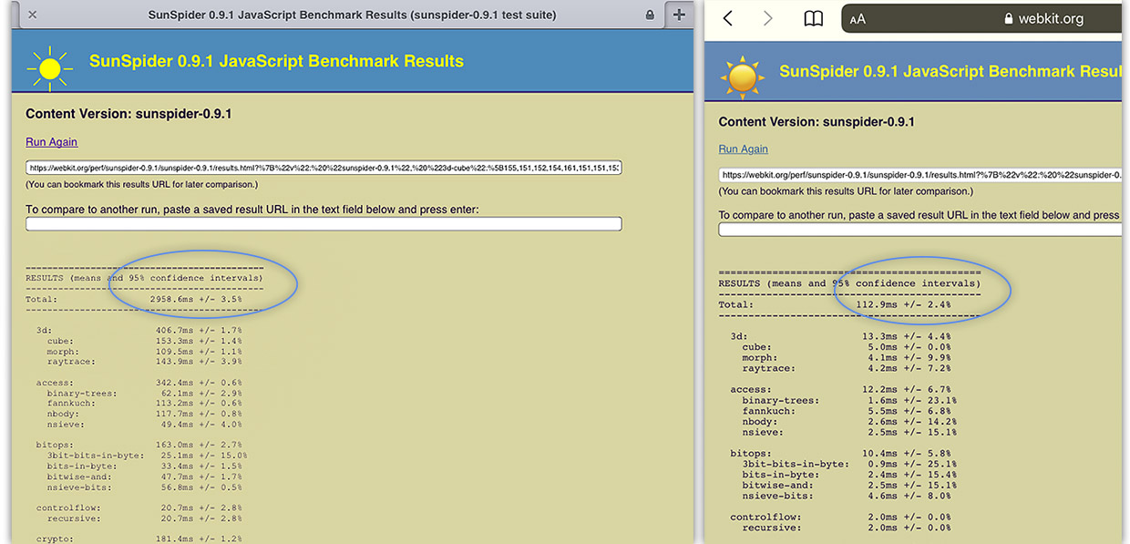The image size is (1130, 544).
Task: Click left window SunSpider results heading
Action: click(276, 62)
